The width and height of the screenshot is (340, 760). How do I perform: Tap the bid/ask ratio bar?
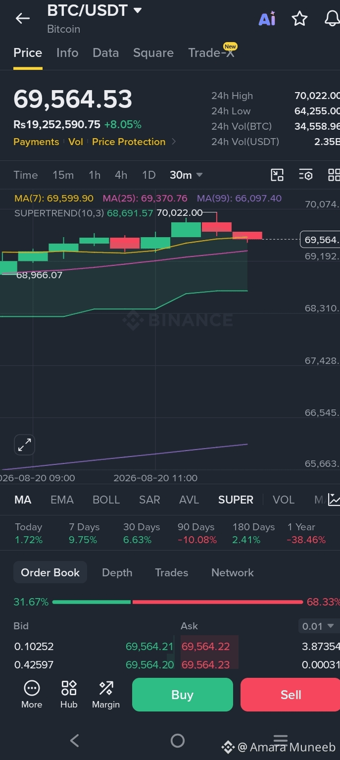tap(177, 602)
